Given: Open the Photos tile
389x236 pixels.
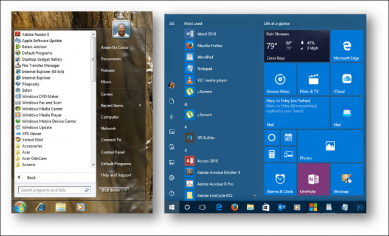Looking at the screenshot, I should 330,146.
